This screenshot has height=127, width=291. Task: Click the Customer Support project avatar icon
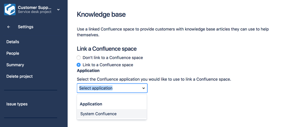(10, 9)
